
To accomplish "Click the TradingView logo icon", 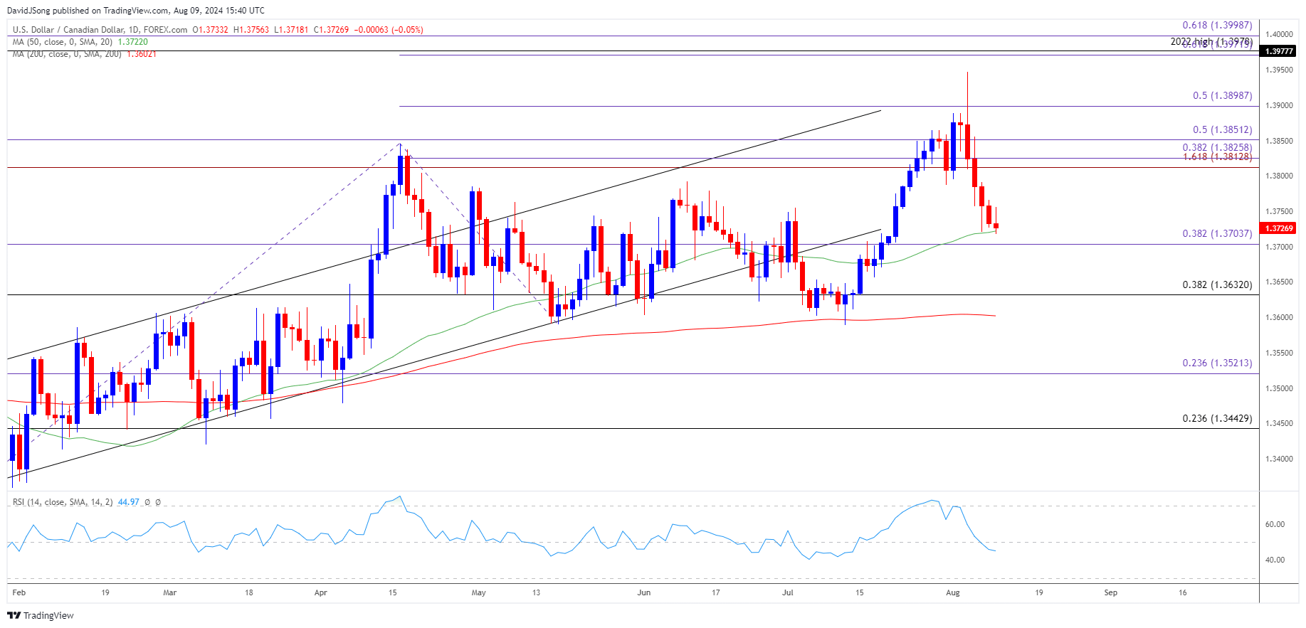I will click(14, 615).
